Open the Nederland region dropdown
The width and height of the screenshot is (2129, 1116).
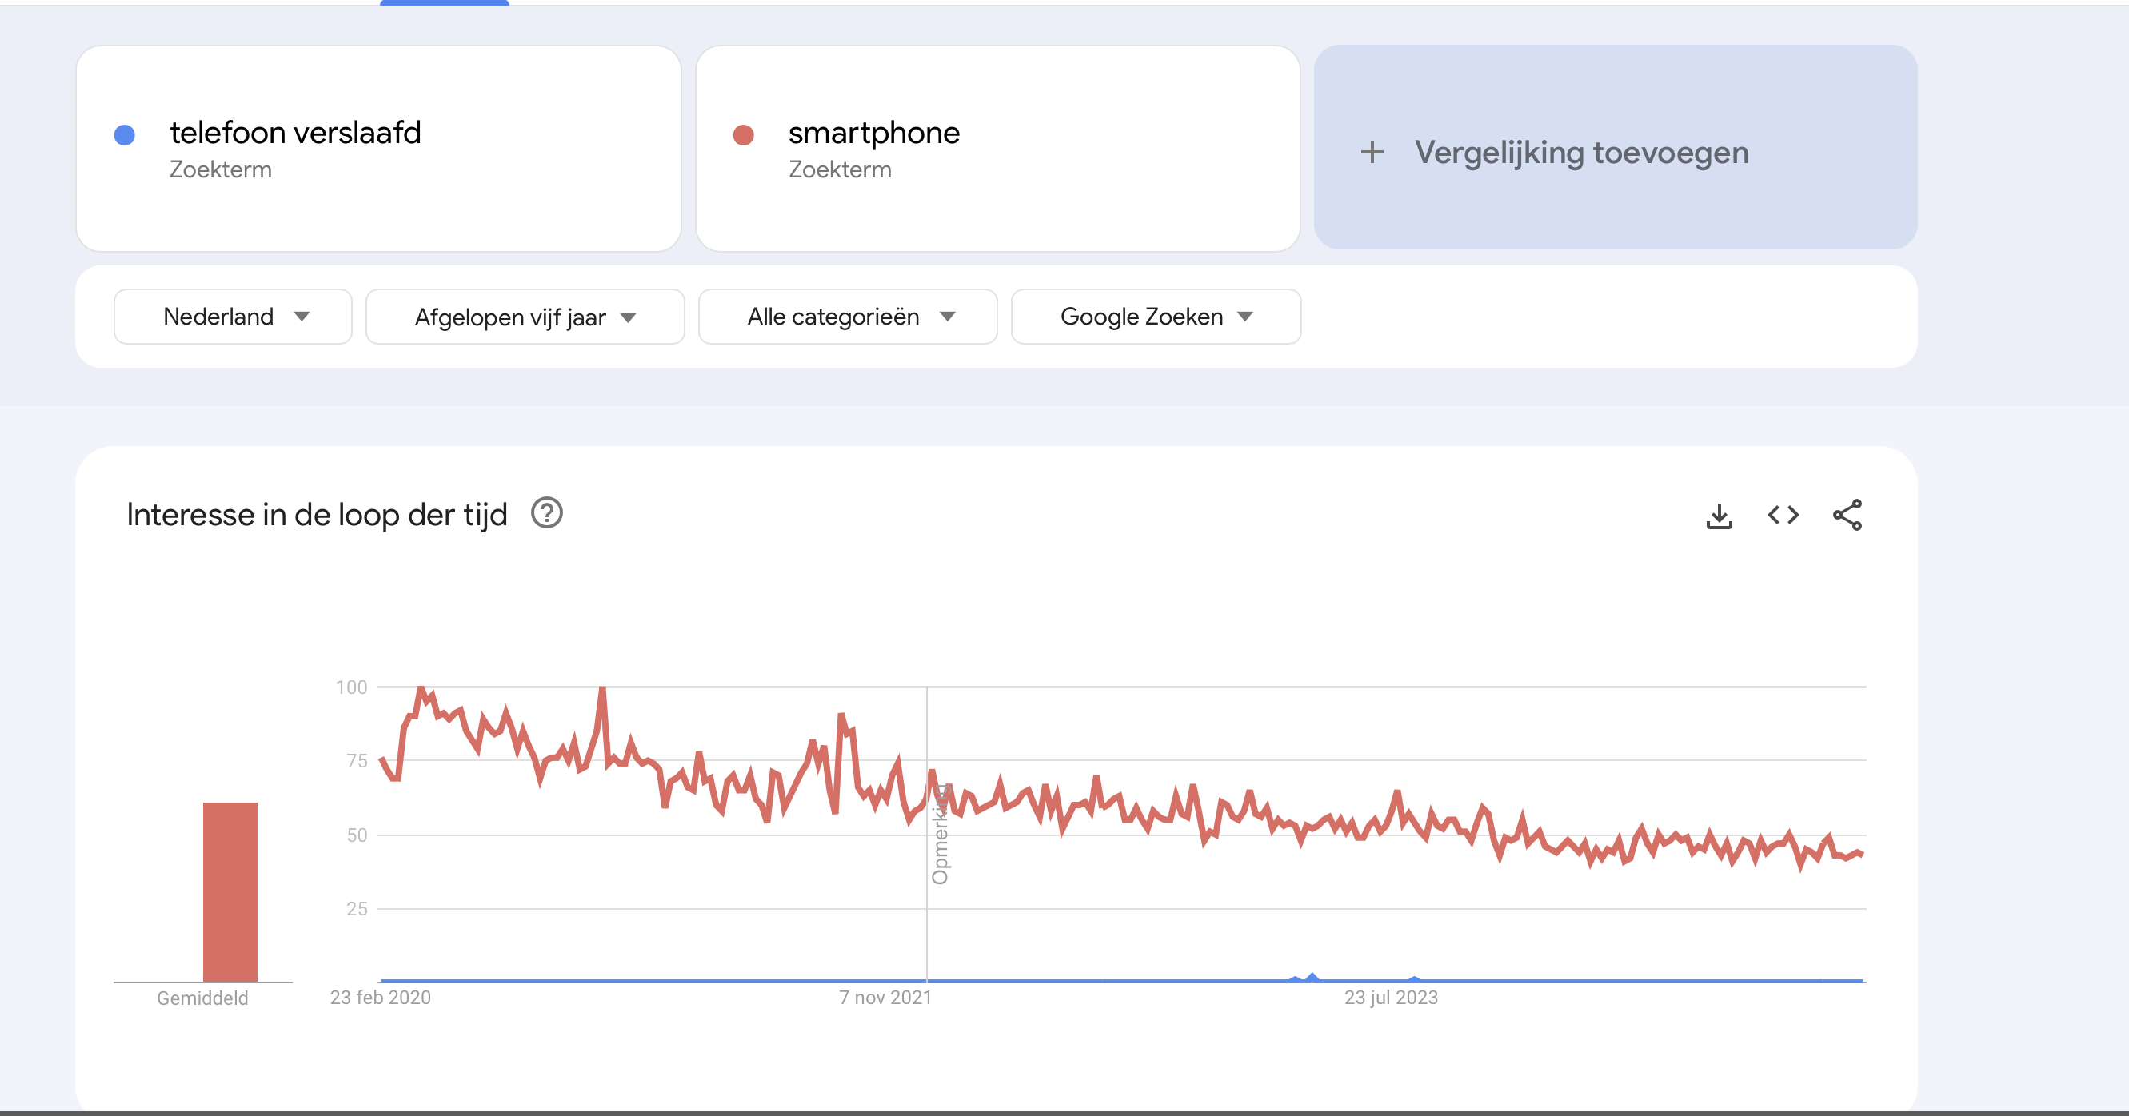click(x=233, y=317)
